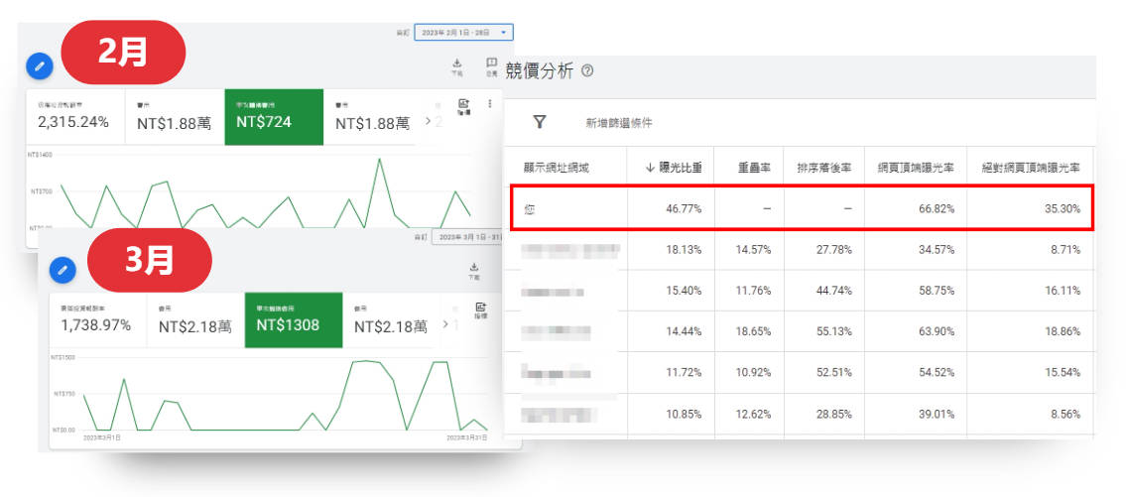Click the 16.11% cell
Screen dimensions: 1126x497
(x=1062, y=290)
